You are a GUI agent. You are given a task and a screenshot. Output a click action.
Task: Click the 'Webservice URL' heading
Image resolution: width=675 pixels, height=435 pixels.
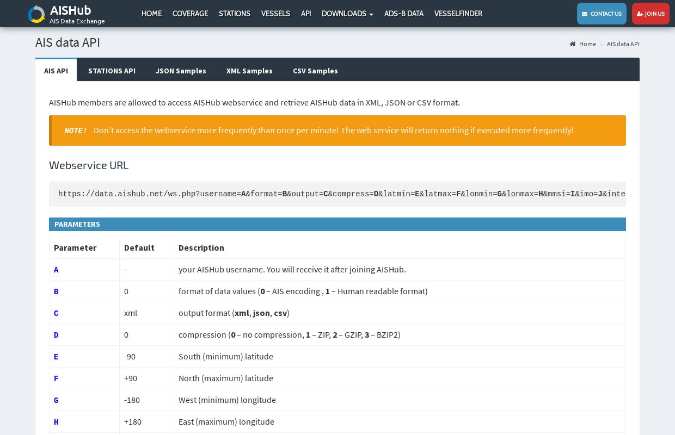tap(89, 165)
